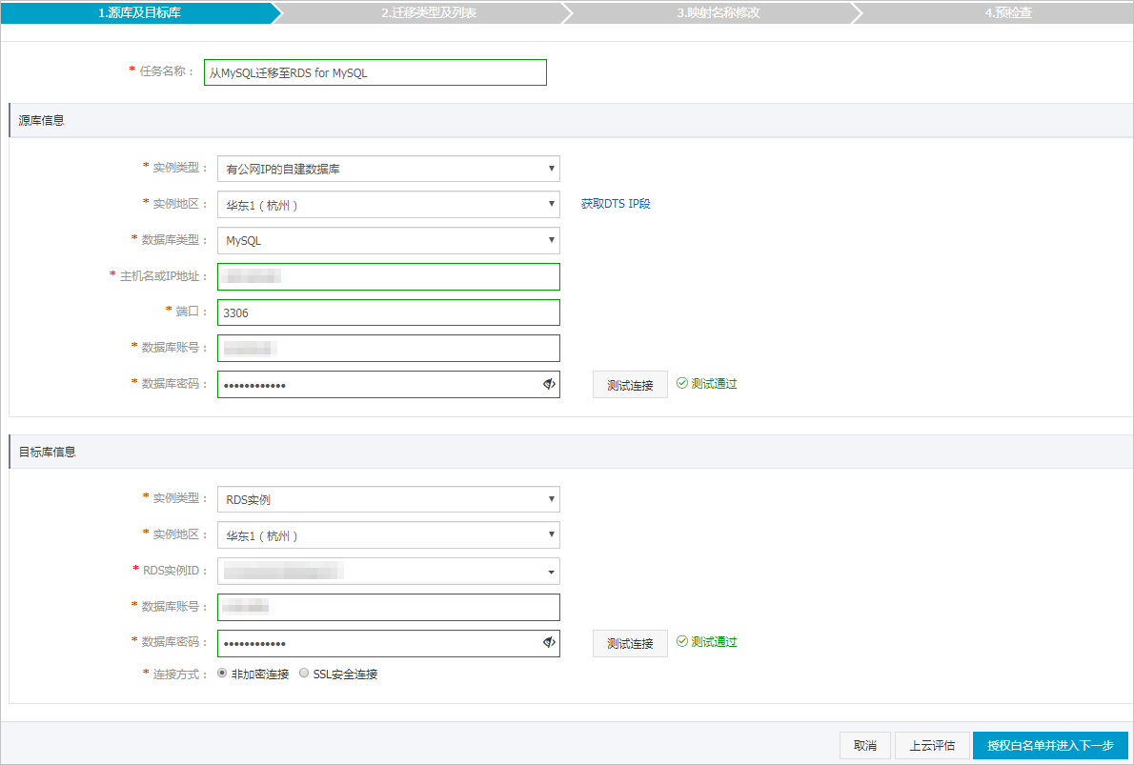Expand RDS实例ID dropdown
This screenshot has height=765, width=1134.
coord(388,571)
